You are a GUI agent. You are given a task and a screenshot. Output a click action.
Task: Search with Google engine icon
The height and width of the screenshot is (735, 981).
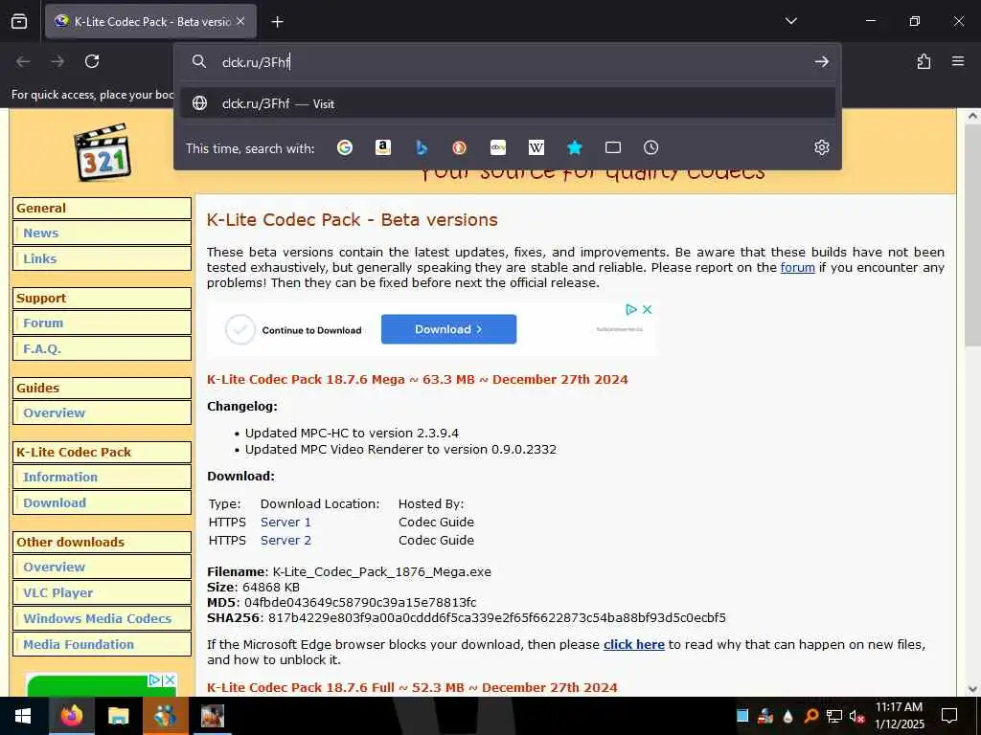tap(345, 147)
